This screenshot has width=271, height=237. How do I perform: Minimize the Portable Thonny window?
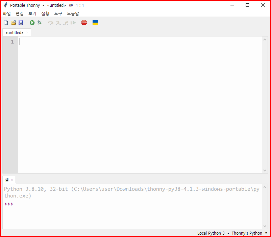[232, 5]
